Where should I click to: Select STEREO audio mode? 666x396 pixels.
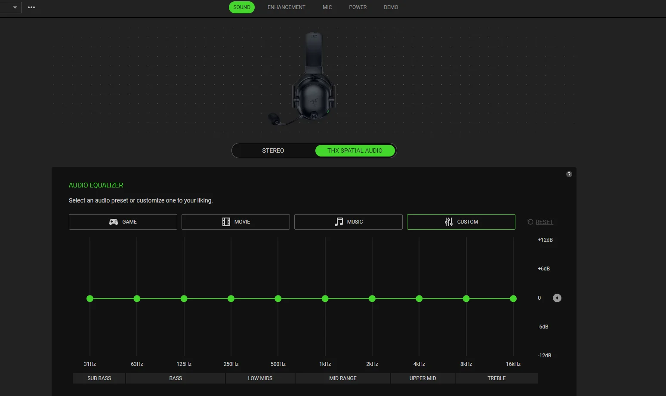[x=273, y=150]
